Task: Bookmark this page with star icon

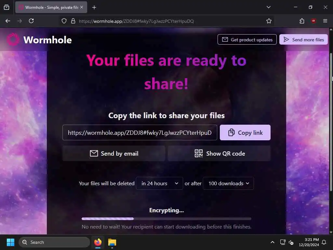Action: tap(269, 21)
